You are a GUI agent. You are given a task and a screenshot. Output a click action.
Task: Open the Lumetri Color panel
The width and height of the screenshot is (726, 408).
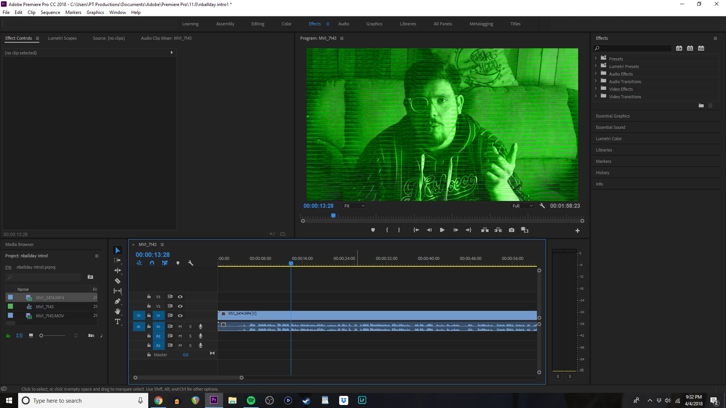[608, 139]
